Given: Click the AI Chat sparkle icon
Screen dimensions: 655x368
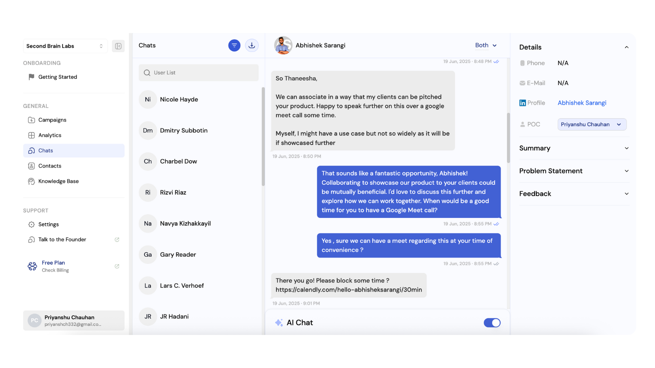Looking at the screenshot, I should (x=279, y=323).
